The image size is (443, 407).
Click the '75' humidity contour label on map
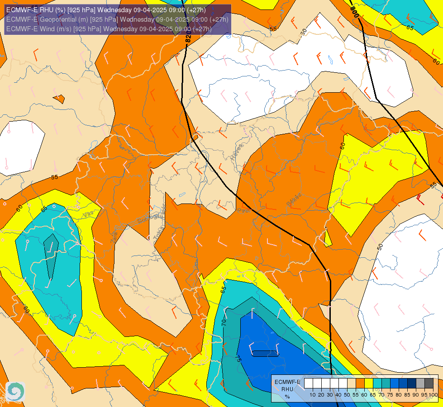click(x=238, y=359)
